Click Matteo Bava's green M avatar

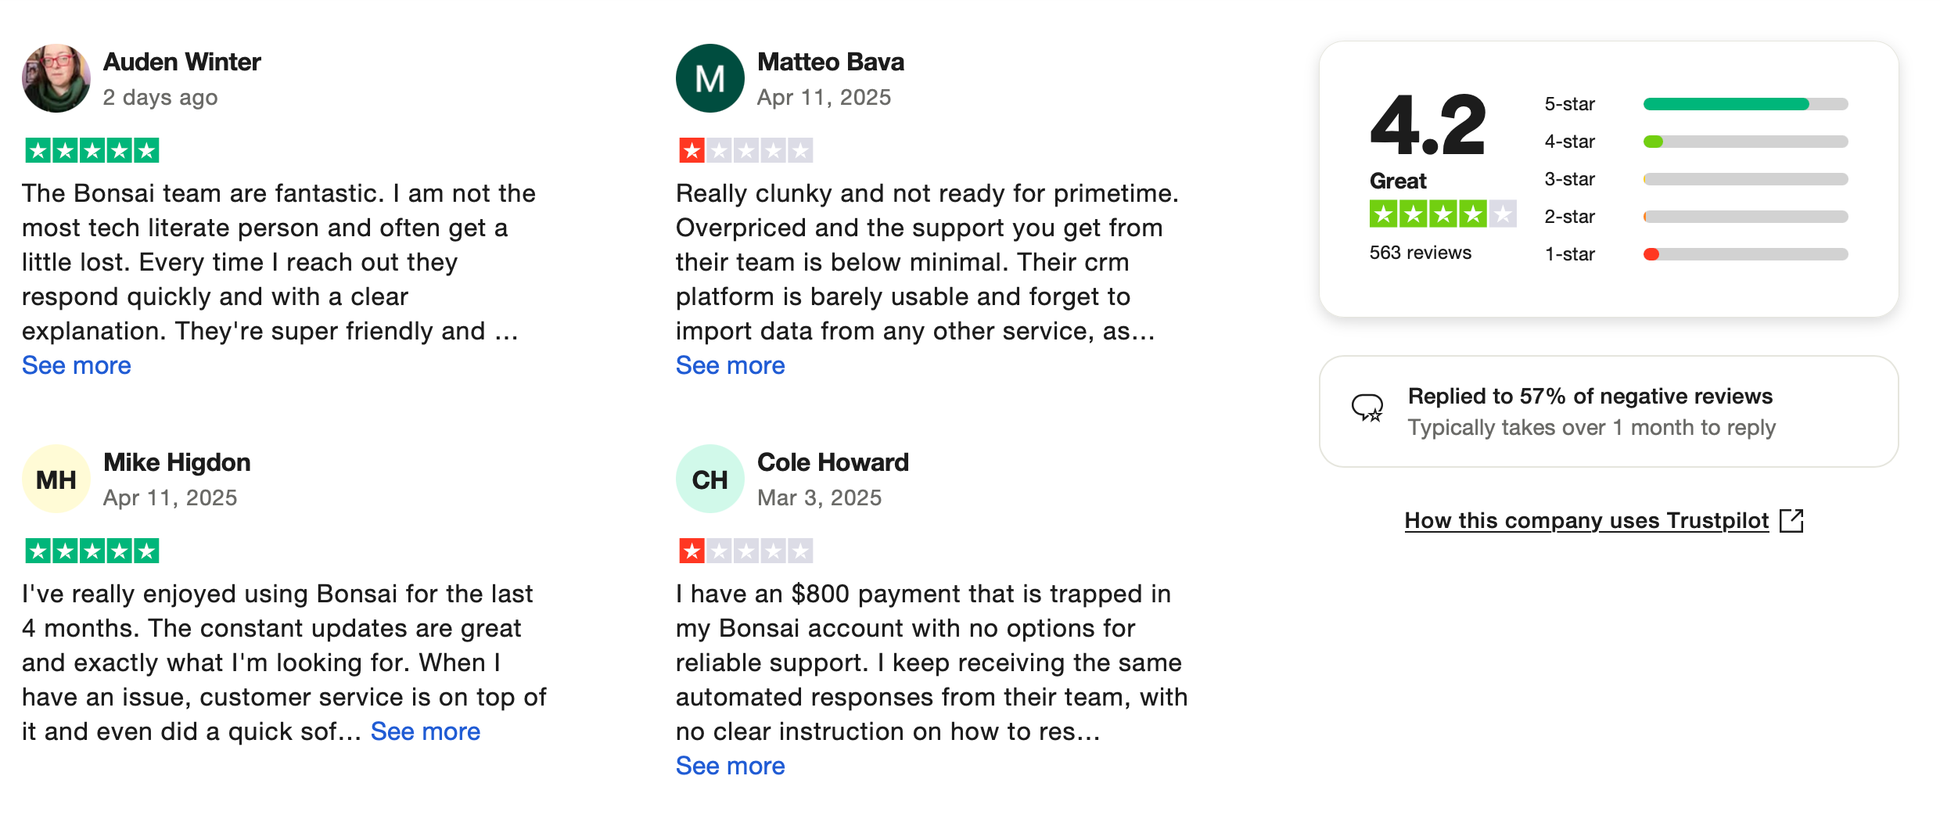710,78
